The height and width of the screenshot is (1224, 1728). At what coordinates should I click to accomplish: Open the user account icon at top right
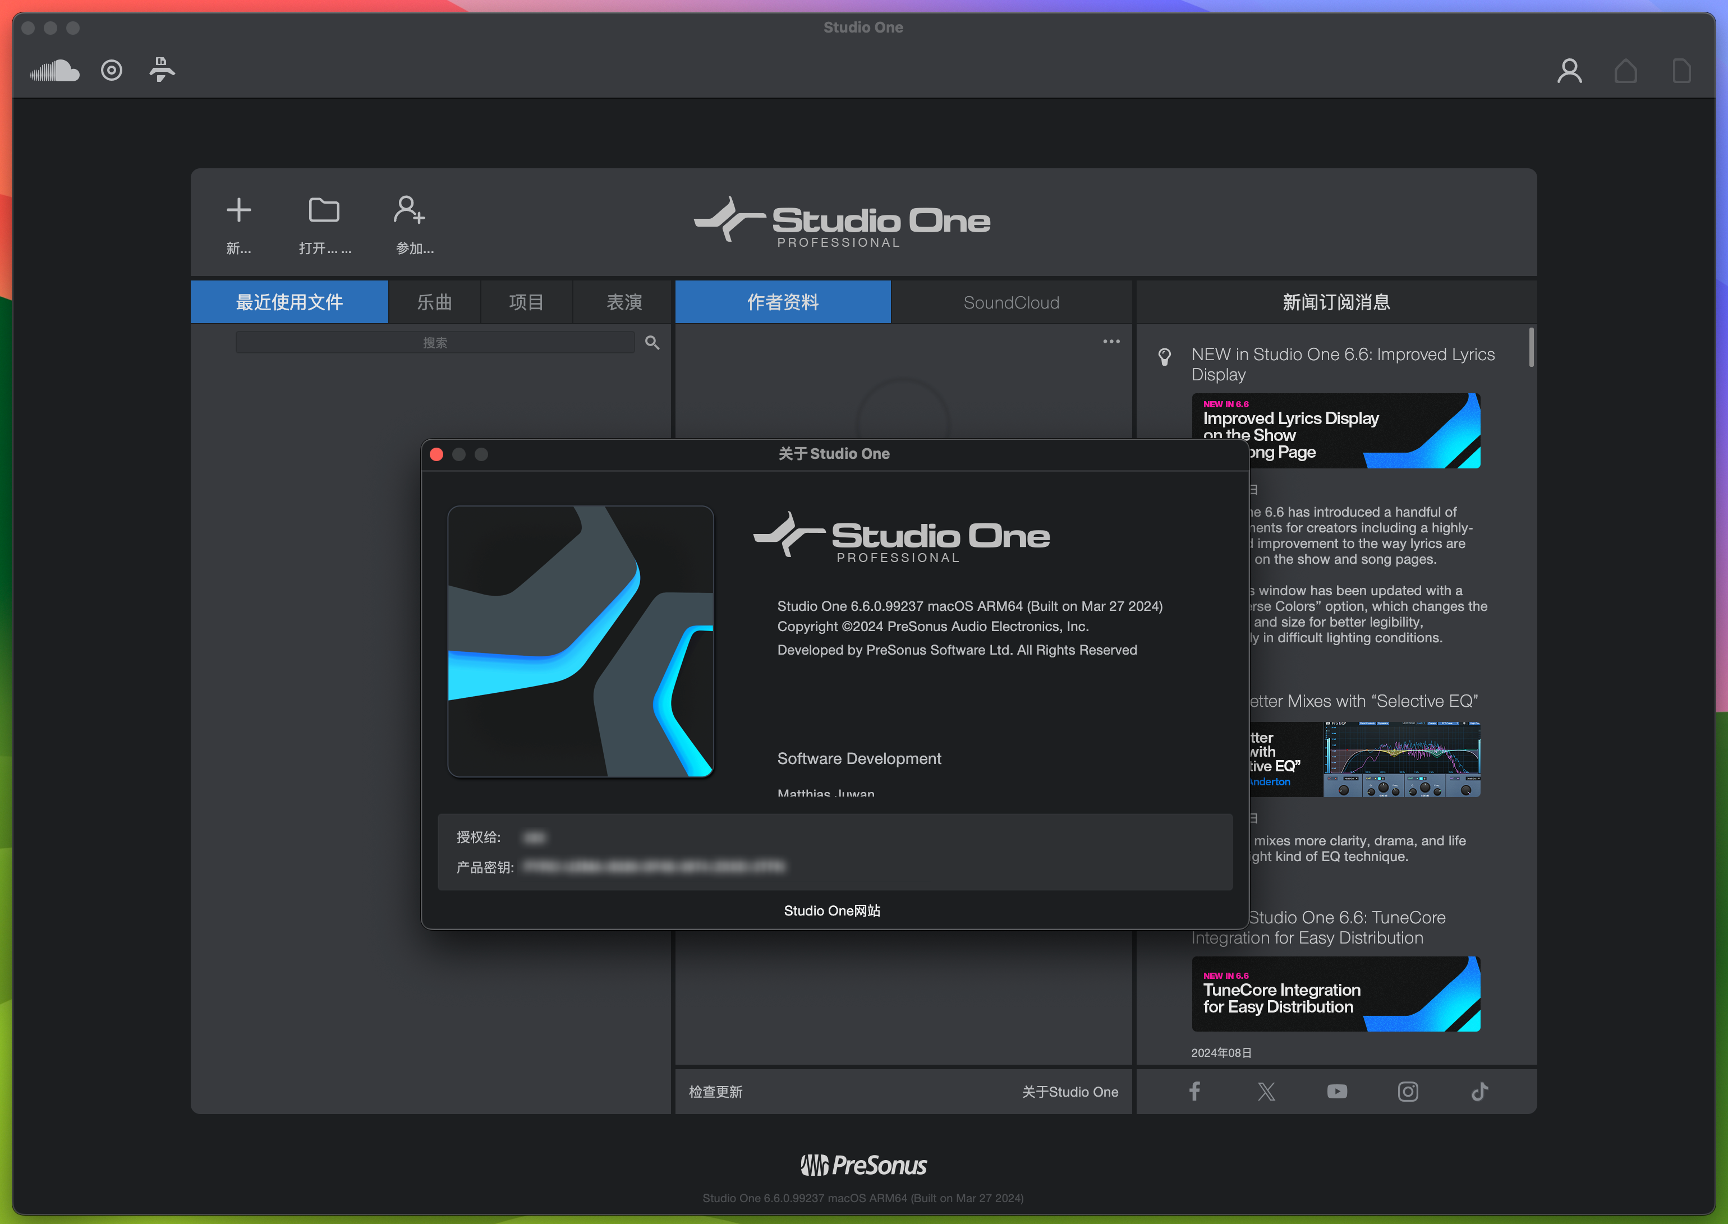click(1569, 71)
